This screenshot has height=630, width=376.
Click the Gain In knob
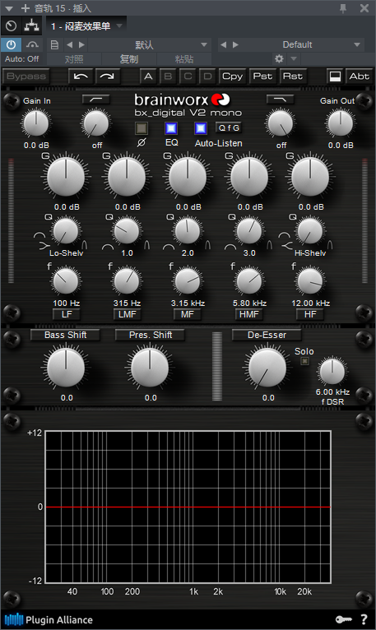(36, 123)
